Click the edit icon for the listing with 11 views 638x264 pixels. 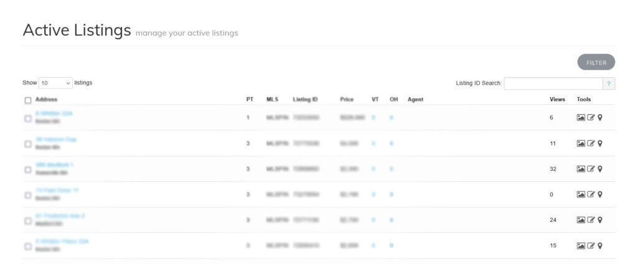click(x=591, y=143)
